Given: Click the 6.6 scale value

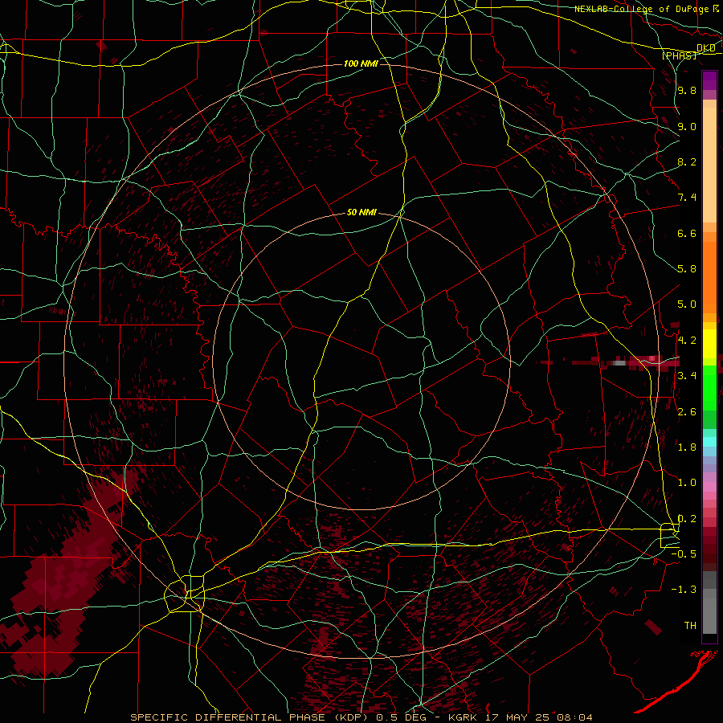Looking at the screenshot, I should [687, 233].
